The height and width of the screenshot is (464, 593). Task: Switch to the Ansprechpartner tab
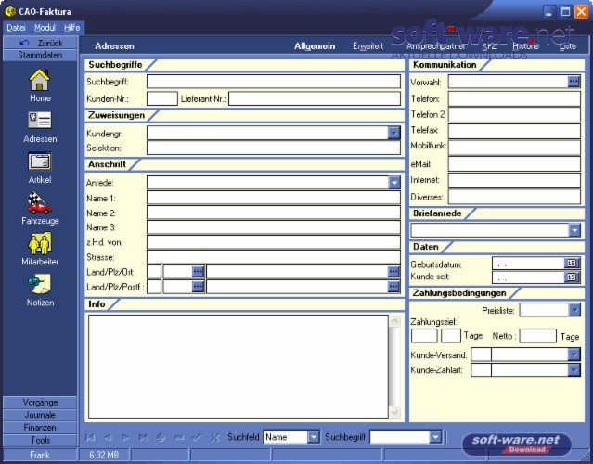tap(435, 46)
